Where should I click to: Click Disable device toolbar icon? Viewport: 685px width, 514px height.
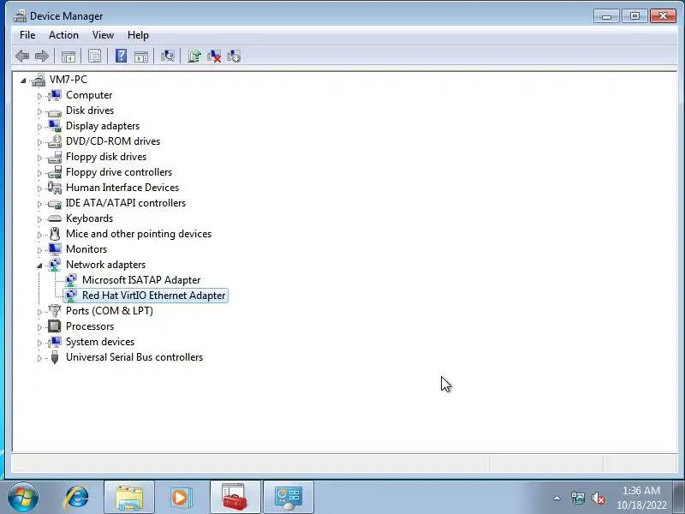click(234, 56)
